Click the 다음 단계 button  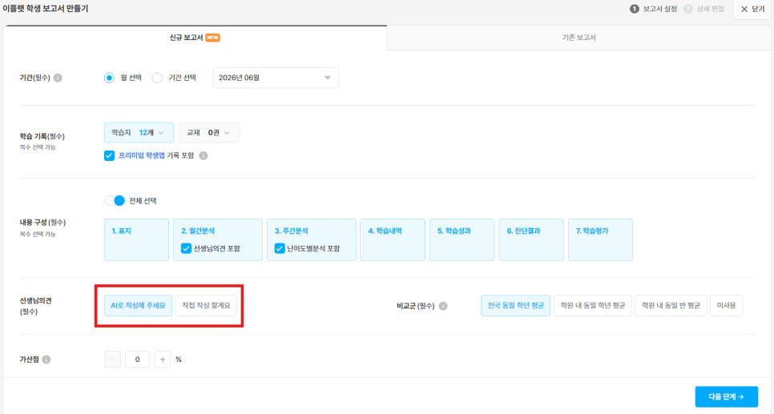pyautogui.click(x=726, y=396)
